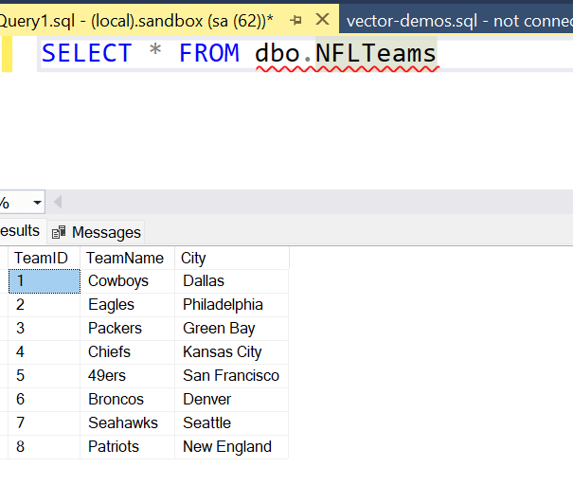Select the Packers cell
The width and height of the screenshot is (573, 485).
128,328
